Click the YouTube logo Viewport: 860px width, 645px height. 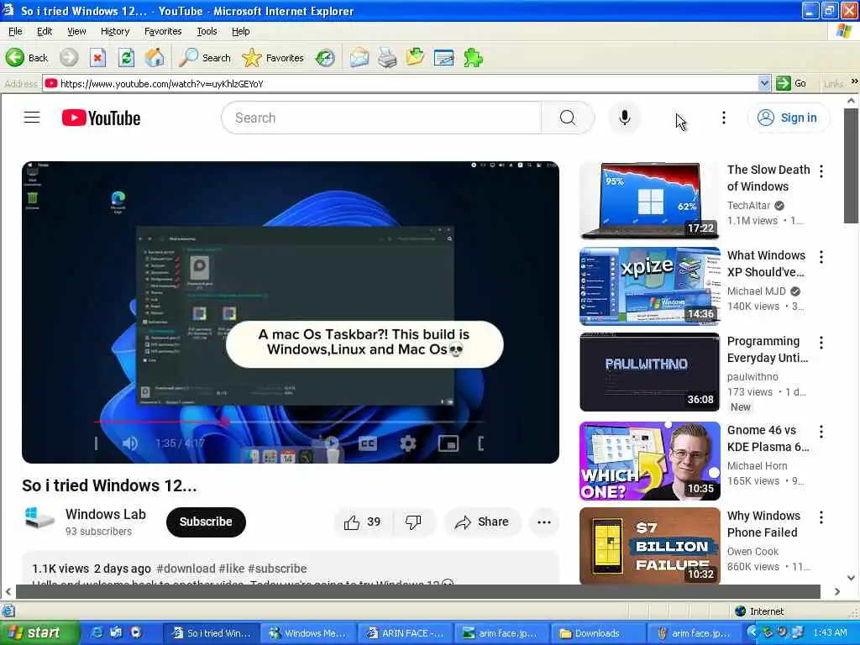click(101, 118)
